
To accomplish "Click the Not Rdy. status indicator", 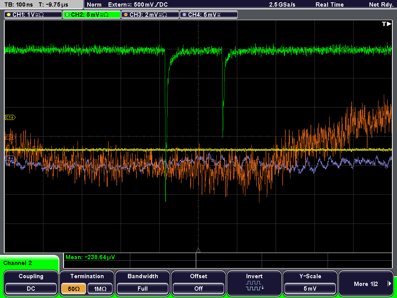I will point(381,5).
